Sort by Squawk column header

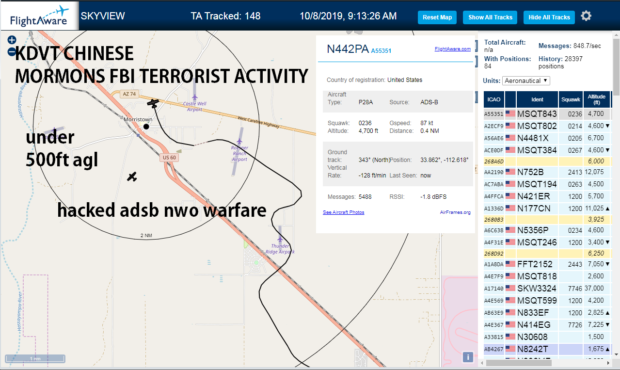click(571, 99)
